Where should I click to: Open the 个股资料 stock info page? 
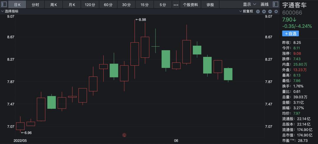[191, 5]
